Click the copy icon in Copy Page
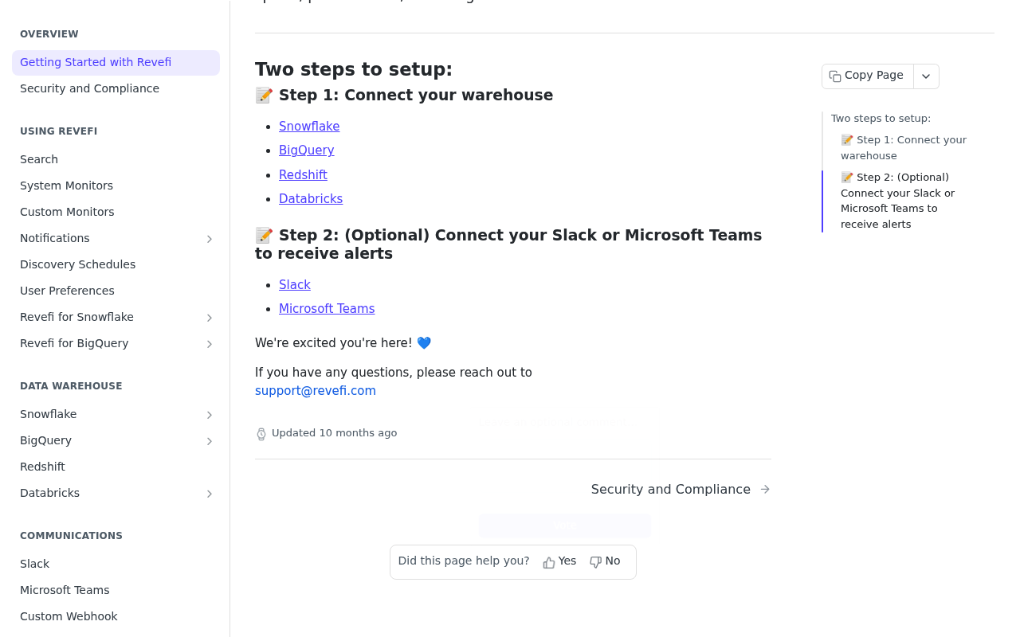This screenshot has width=1020, height=637. point(835,76)
